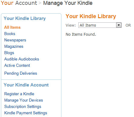Go to Subscription Settings
This screenshot has height=117, width=134.
coord(23,106)
